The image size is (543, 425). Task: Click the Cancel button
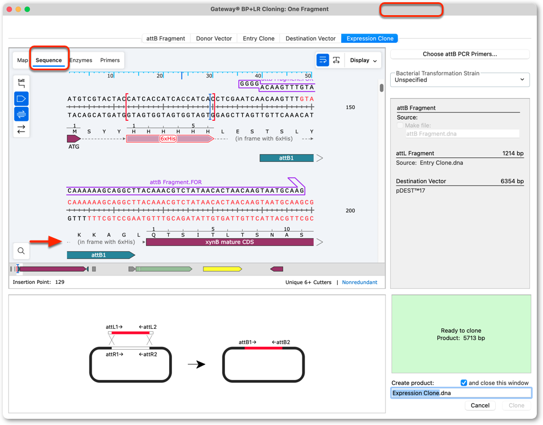pyautogui.click(x=480, y=405)
